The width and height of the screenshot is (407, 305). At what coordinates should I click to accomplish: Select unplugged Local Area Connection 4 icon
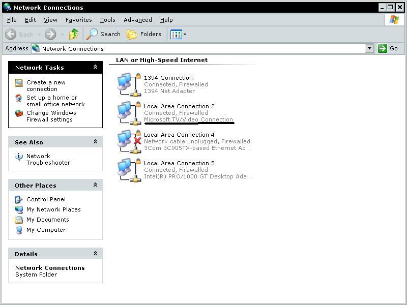point(128,141)
